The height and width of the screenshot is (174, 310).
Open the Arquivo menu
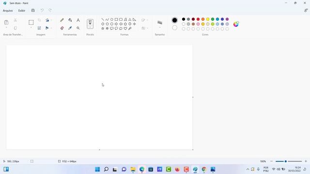click(8, 11)
